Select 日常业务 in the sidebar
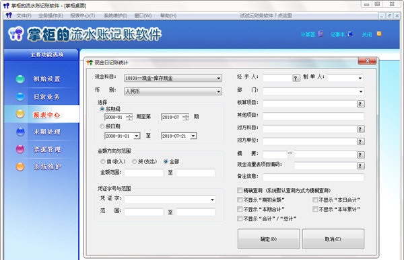 pos(47,97)
